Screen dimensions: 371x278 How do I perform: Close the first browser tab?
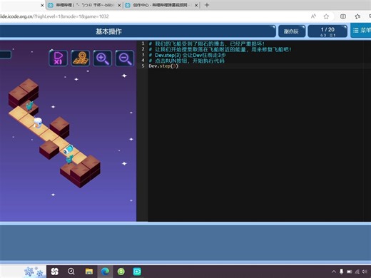42,5
